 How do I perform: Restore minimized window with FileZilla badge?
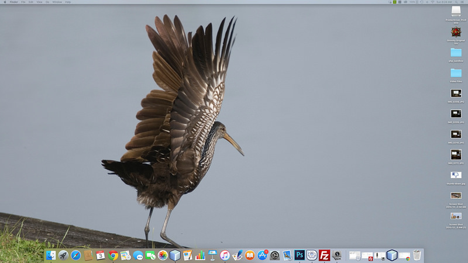pyautogui.click(x=367, y=256)
